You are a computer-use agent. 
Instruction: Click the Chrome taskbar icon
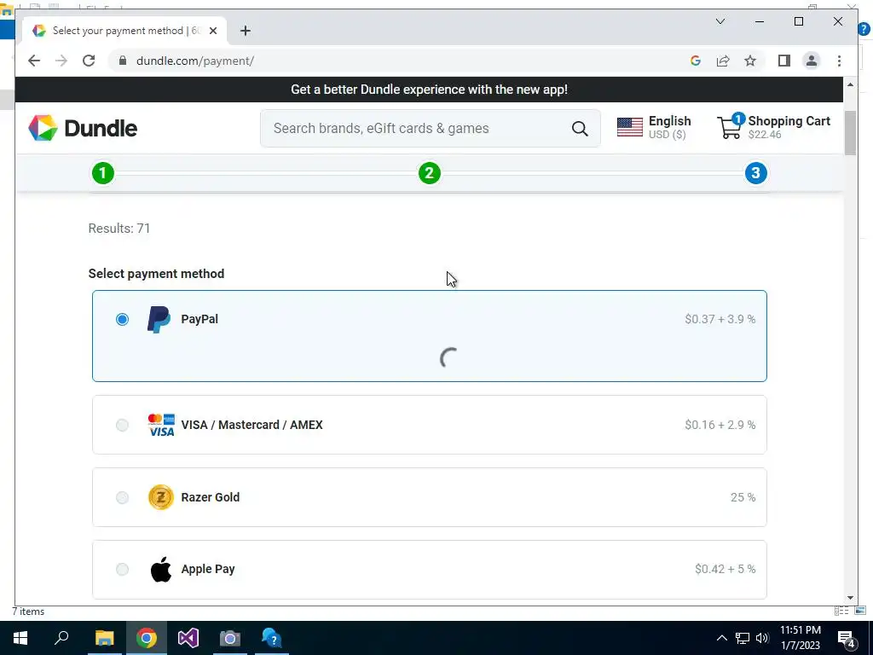(x=147, y=638)
